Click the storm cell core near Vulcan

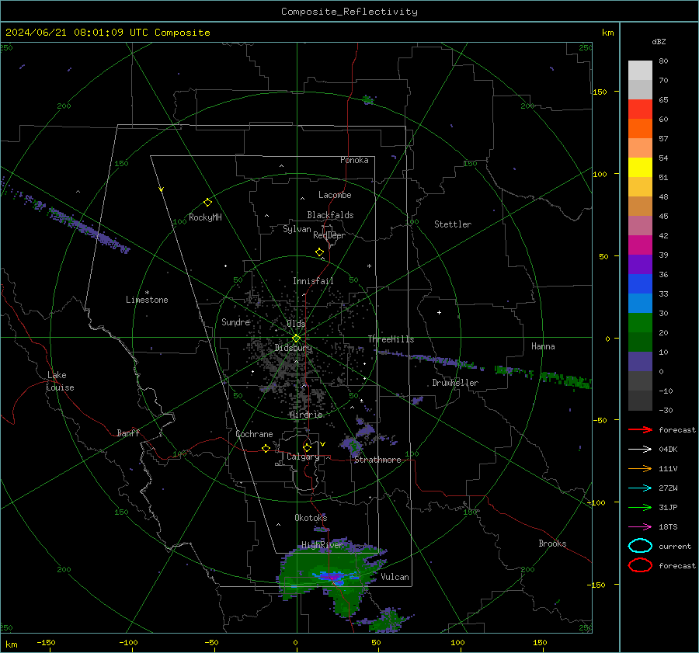pos(333,578)
